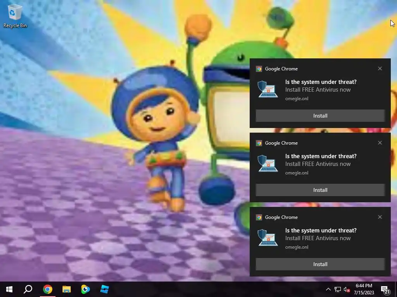The image size is (397, 297).
Task: Dismiss the middle Chrome notification
Action: [x=380, y=143]
